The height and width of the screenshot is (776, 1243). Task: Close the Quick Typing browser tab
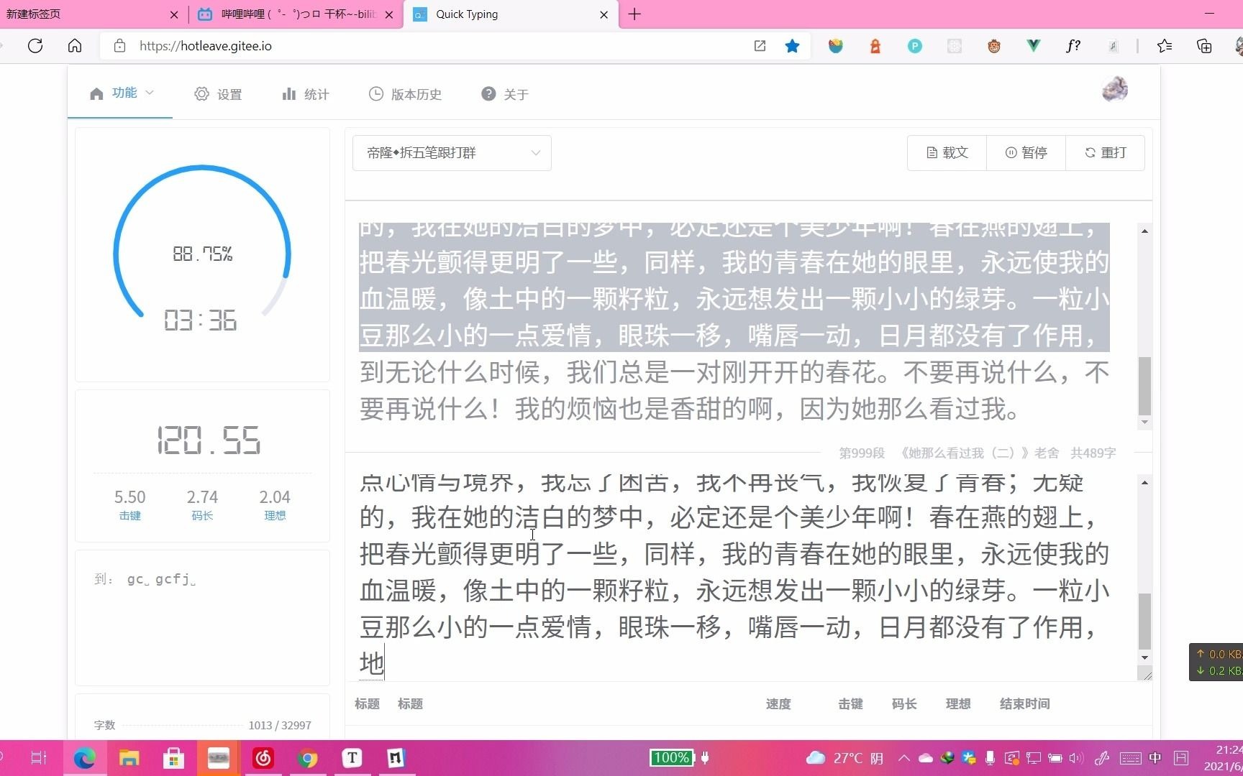click(x=604, y=14)
